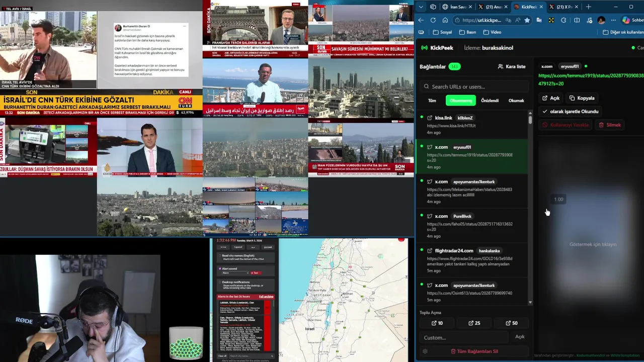Click the blurred preview to reveal it
This screenshot has height=362, width=644.
point(592,244)
